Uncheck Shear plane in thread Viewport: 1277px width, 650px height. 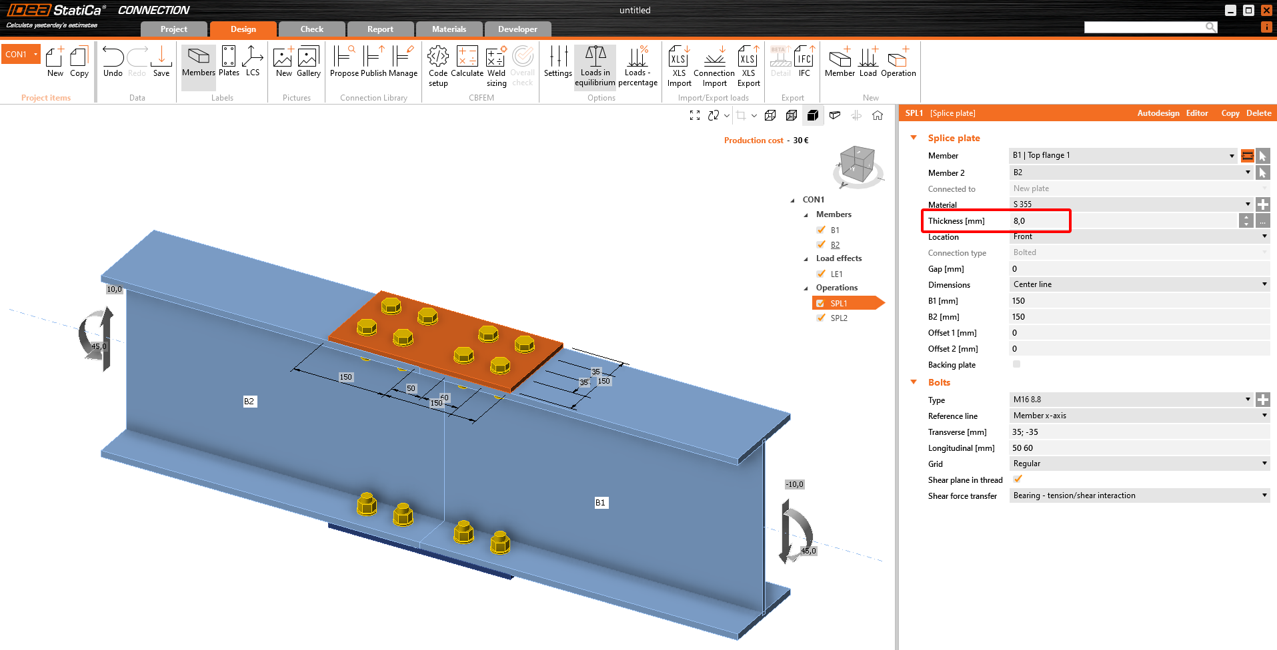click(x=1018, y=480)
